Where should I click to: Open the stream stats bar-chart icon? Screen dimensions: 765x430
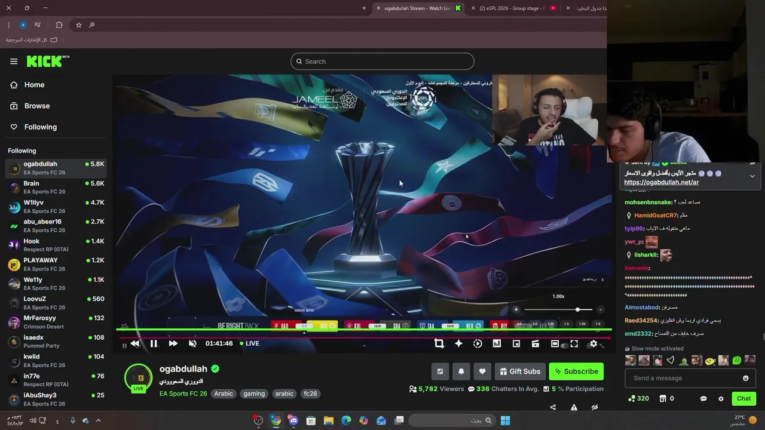[497, 343]
